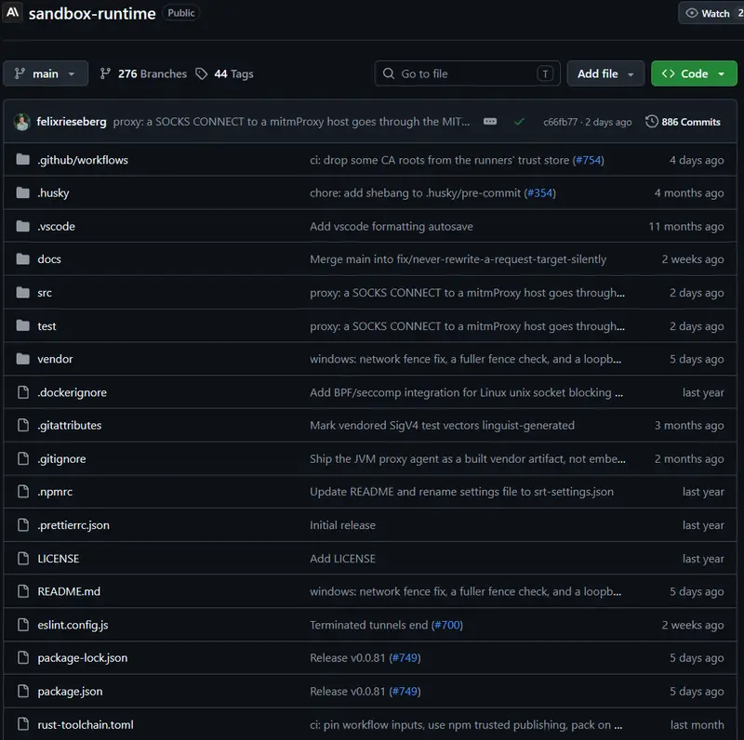Click the file icon beside .gitignore

pyautogui.click(x=22, y=458)
